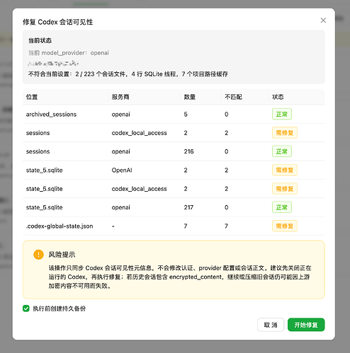Click the OpenAI provider cell for state_5.sqlite
The width and height of the screenshot is (350, 353).
(x=122, y=170)
